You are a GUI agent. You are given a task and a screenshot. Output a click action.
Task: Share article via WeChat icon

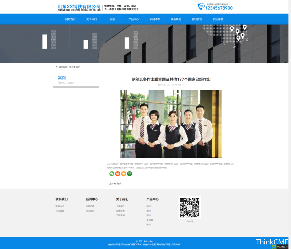112,174
